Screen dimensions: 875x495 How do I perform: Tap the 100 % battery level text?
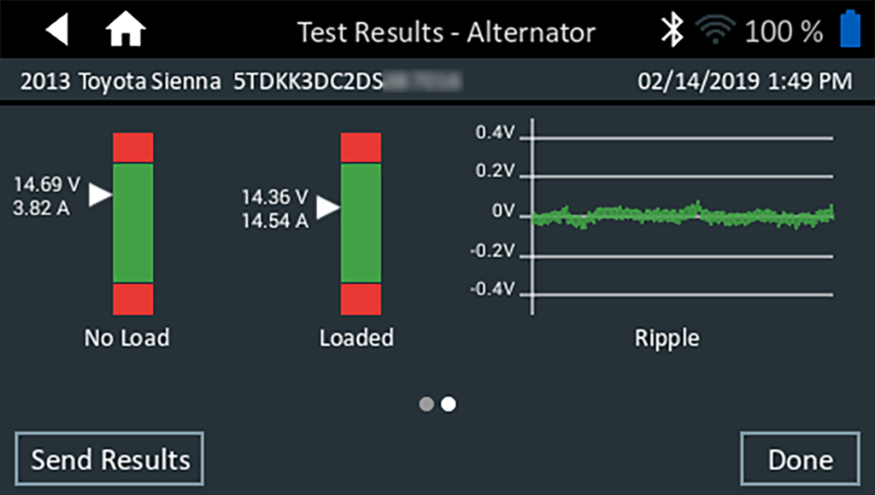click(784, 32)
